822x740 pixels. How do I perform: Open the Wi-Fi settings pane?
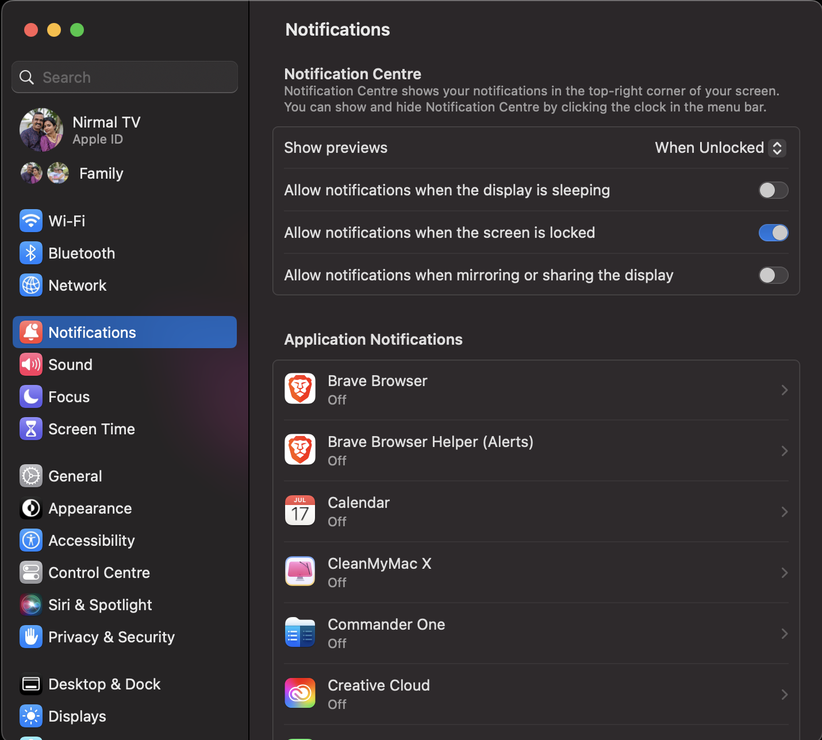tap(125, 221)
